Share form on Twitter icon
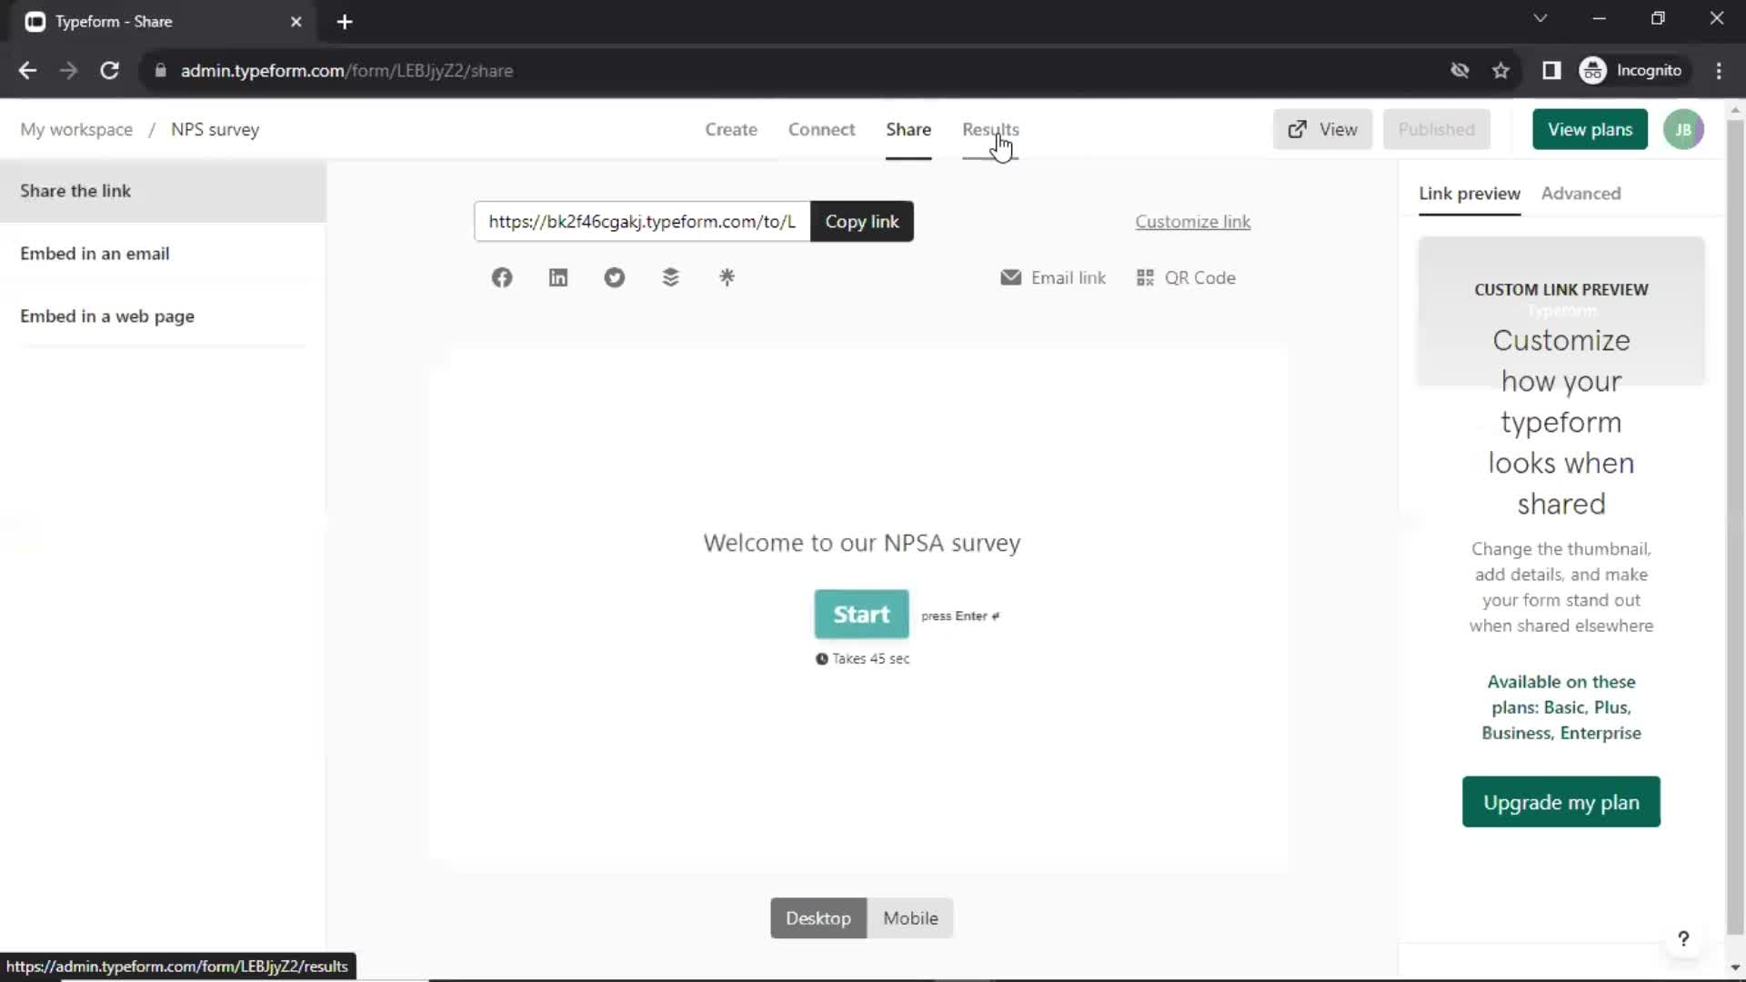The image size is (1746, 982). (615, 277)
